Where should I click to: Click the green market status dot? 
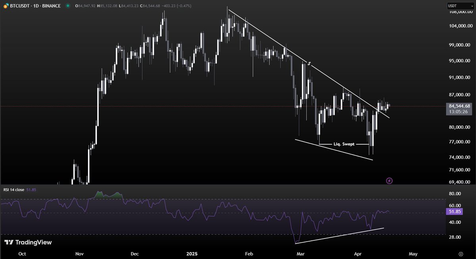click(68, 6)
